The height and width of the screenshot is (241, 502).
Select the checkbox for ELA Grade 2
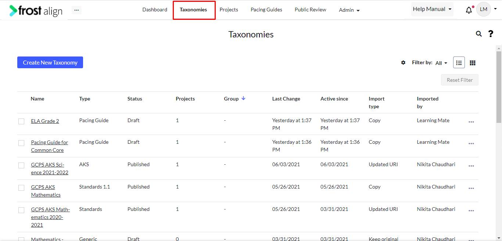[21, 121]
